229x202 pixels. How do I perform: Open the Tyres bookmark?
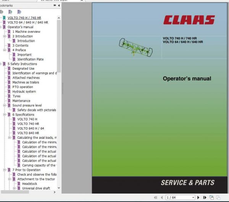click(16, 96)
